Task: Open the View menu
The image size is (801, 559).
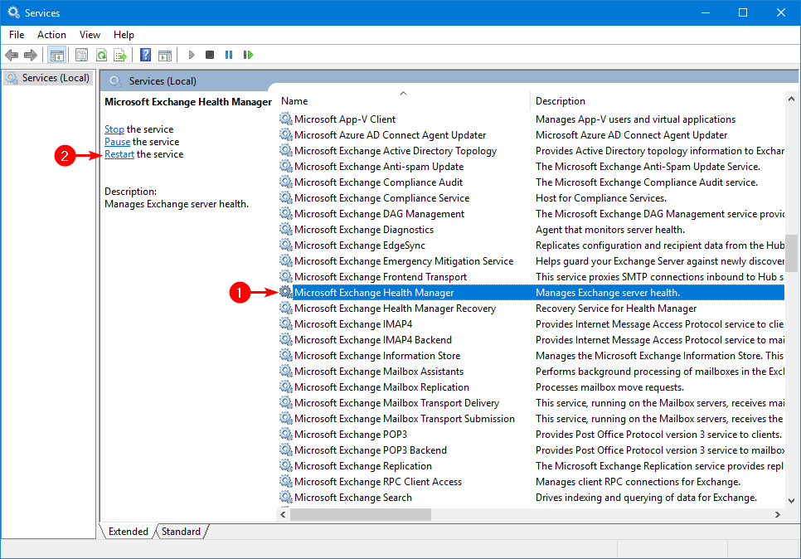Action: pos(90,34)
